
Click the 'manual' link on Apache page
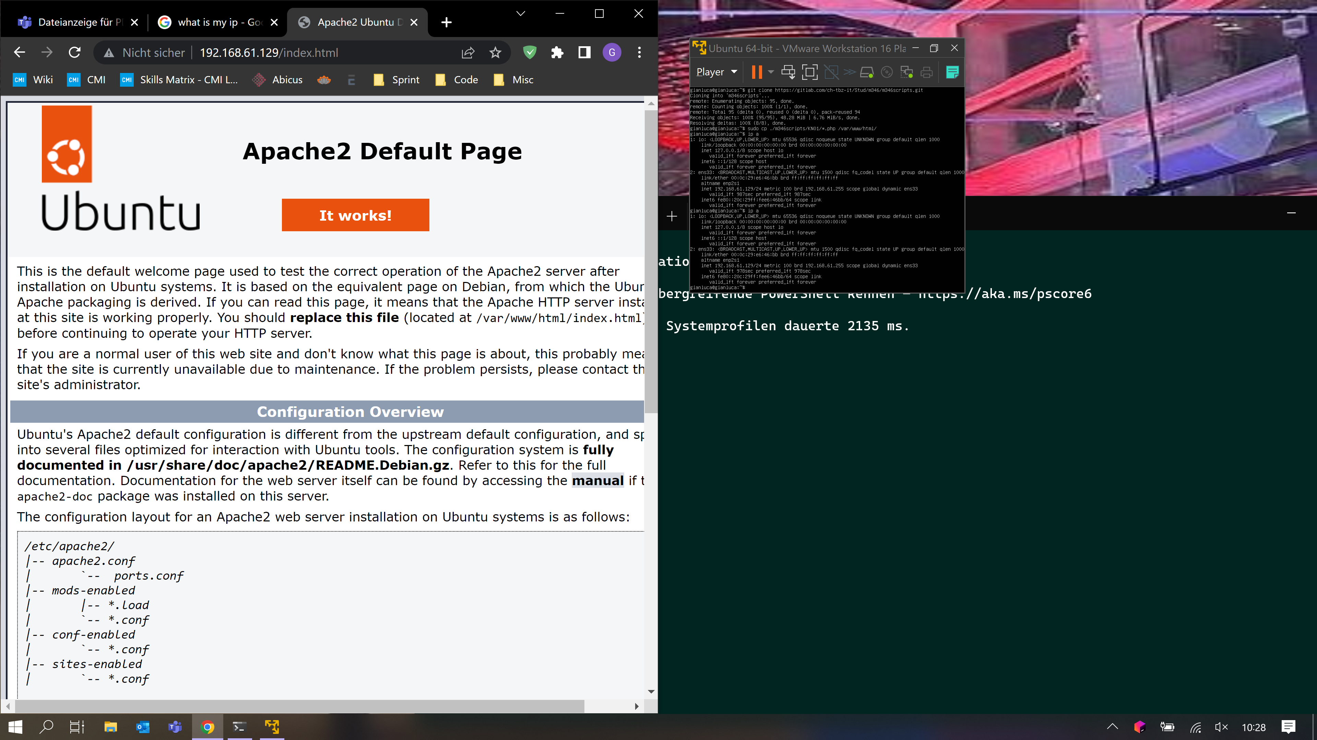pos(597,481)
